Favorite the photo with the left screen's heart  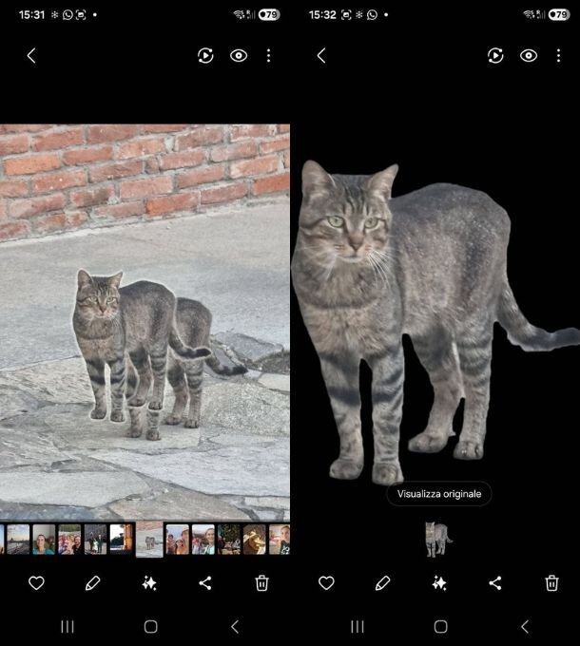coord(36,583)
